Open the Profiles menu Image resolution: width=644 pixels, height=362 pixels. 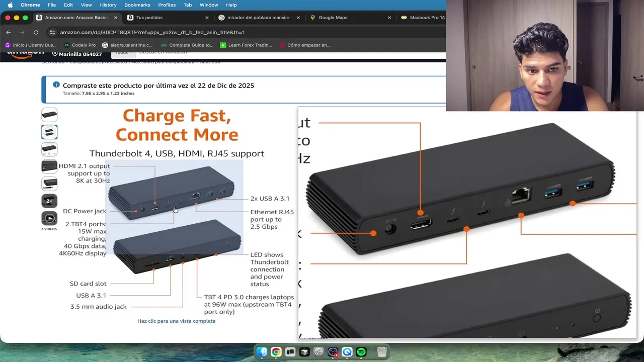click(x=167, y=5)
